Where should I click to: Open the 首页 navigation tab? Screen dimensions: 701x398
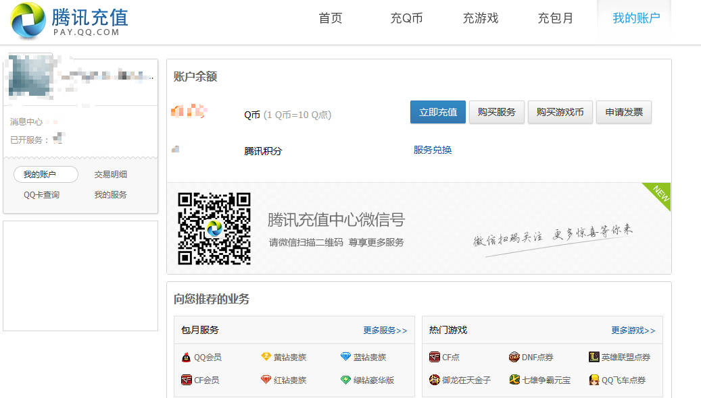[331, 18]
